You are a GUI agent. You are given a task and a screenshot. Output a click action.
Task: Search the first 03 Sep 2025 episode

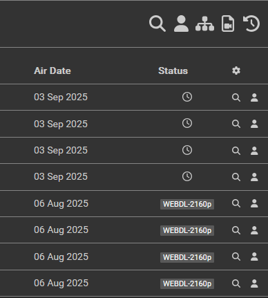tap(236, 97)
